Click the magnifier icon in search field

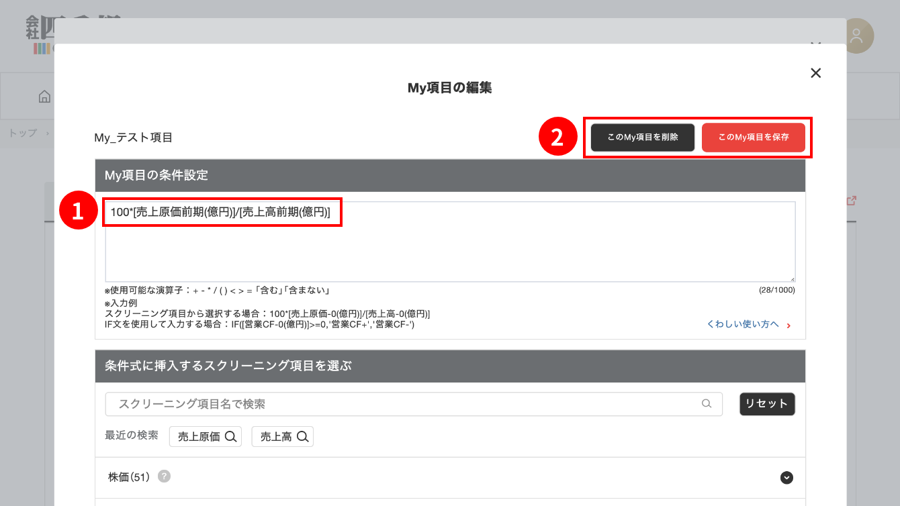[706, 404]
